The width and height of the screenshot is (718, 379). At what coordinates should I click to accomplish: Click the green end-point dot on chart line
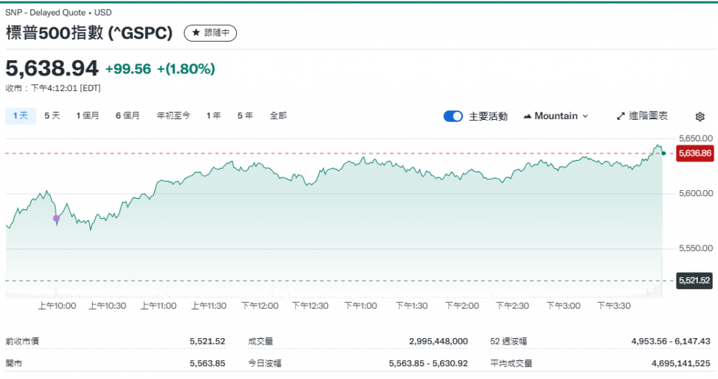point(663,153)
